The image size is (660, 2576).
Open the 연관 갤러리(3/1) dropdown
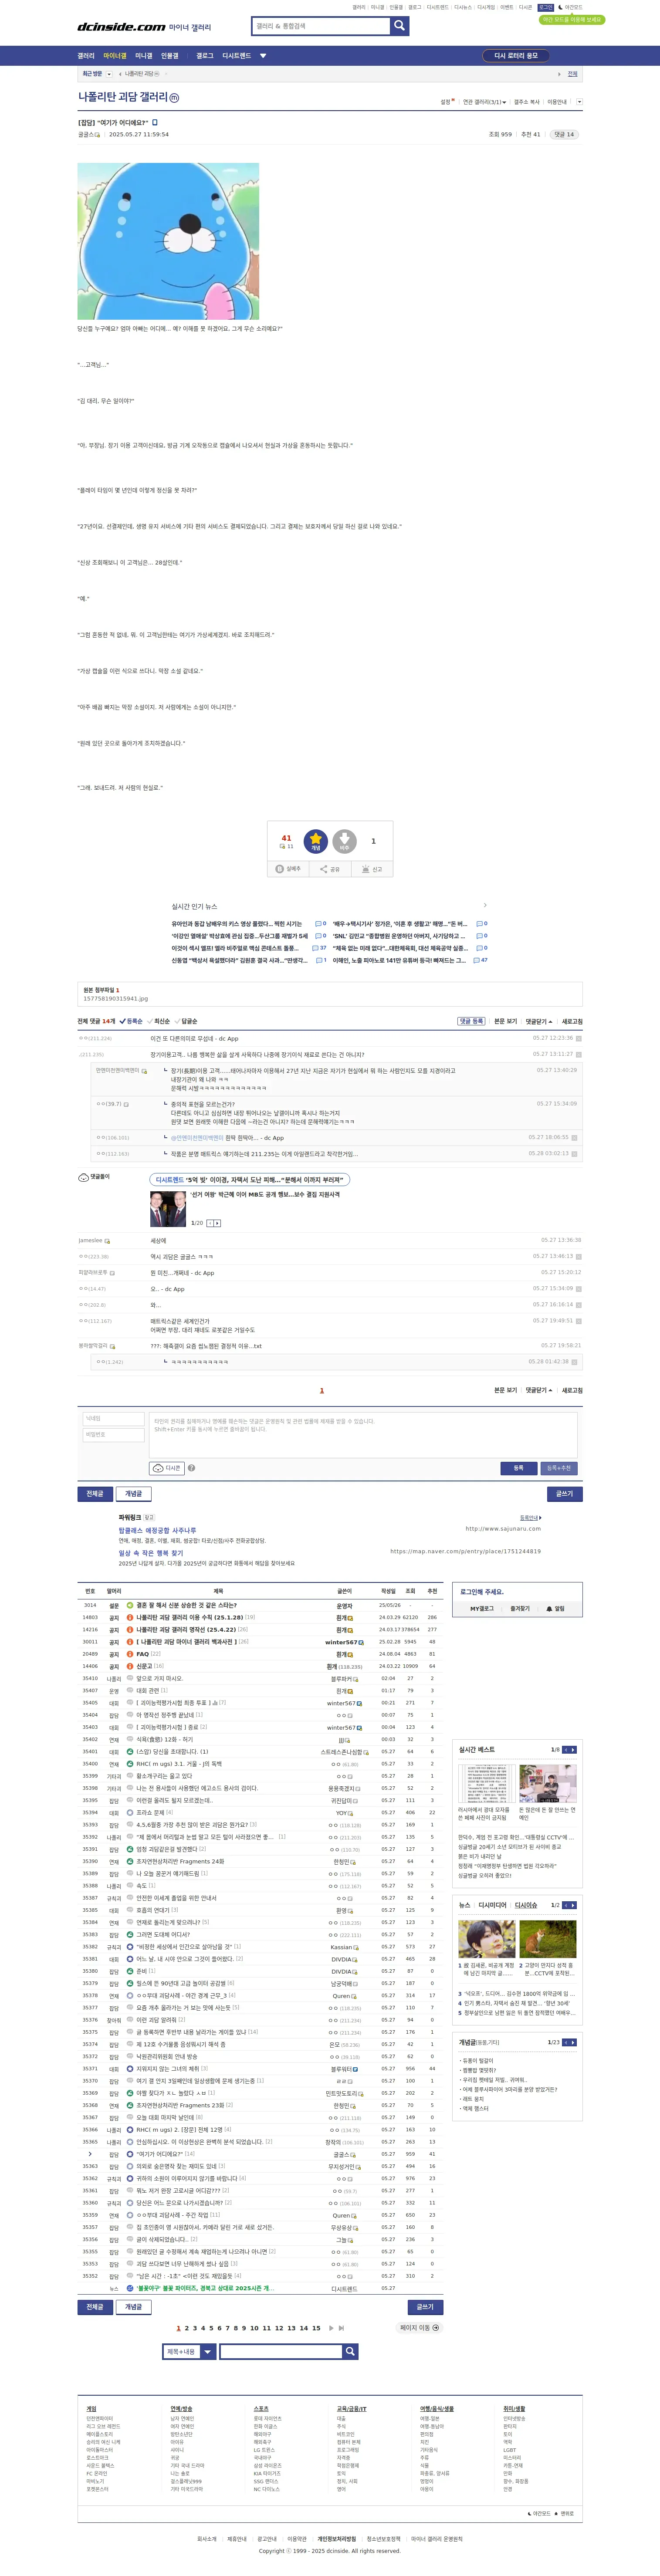point(484,102)
